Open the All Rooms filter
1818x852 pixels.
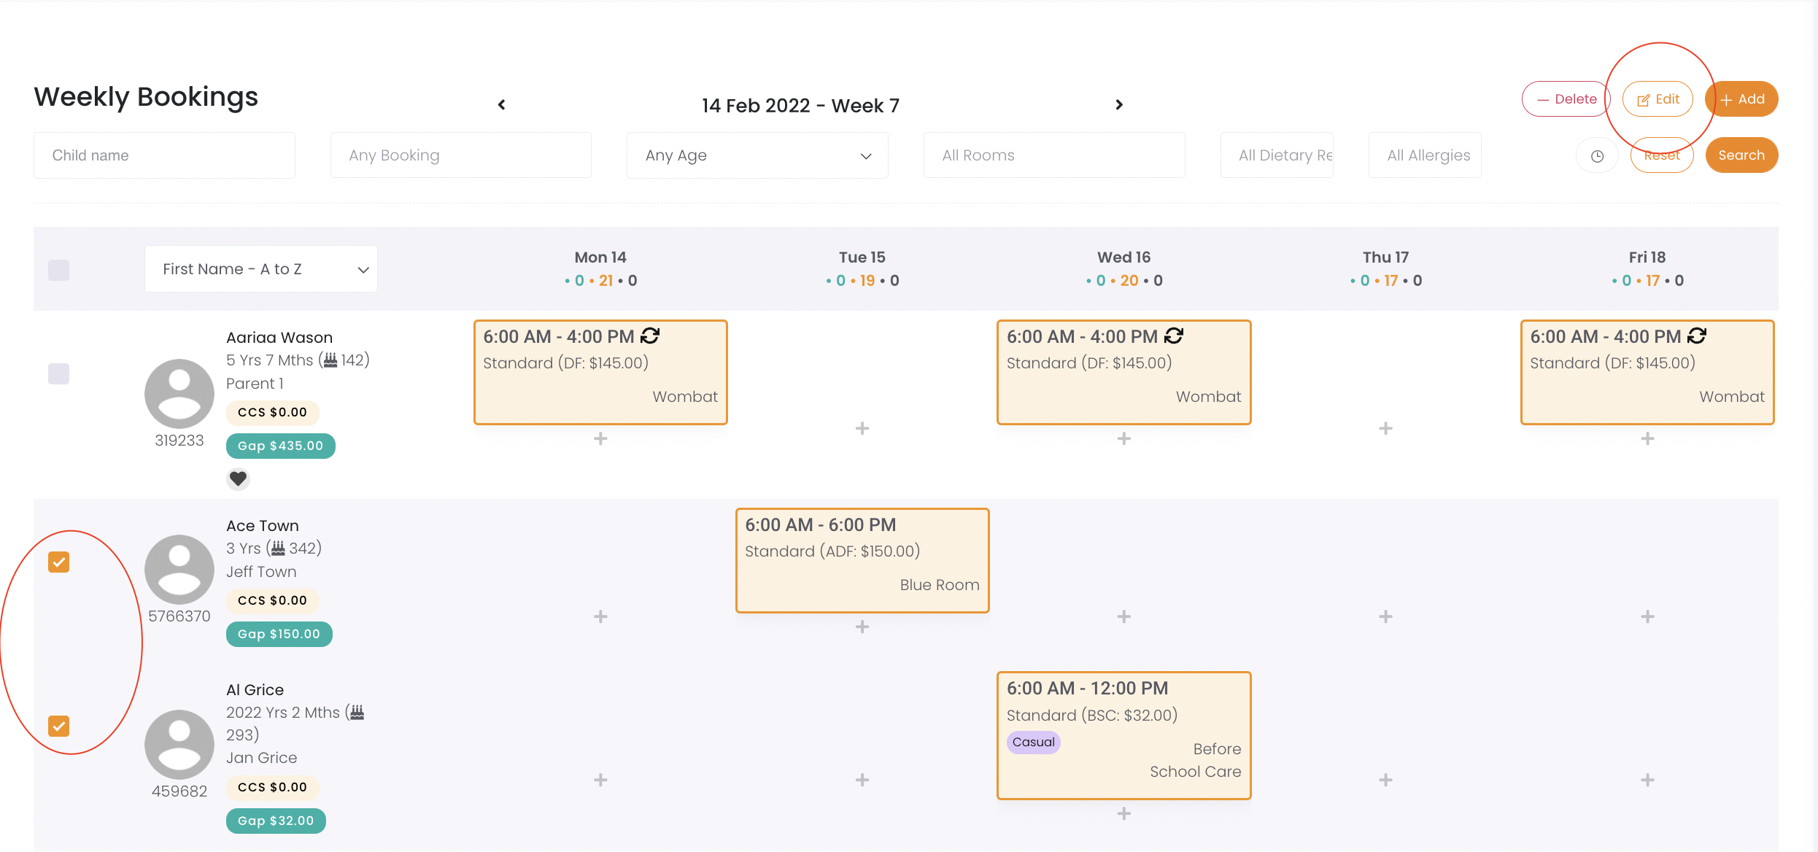[1053, 155]
